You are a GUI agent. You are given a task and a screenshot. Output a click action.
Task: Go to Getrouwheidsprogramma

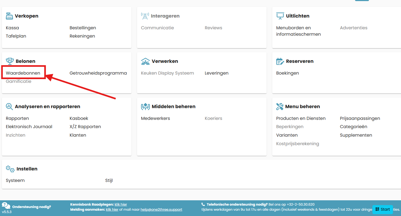(x=98, y=73)
